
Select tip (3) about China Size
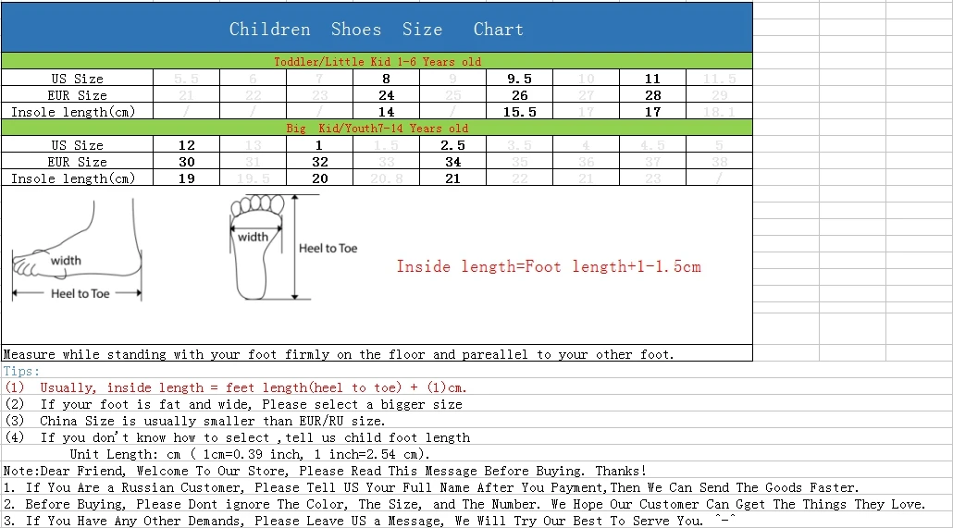pos(194,421)
